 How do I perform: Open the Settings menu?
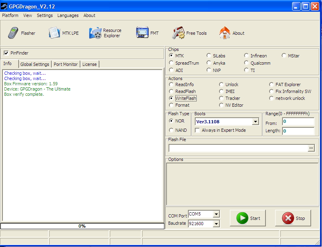point(45,15)
